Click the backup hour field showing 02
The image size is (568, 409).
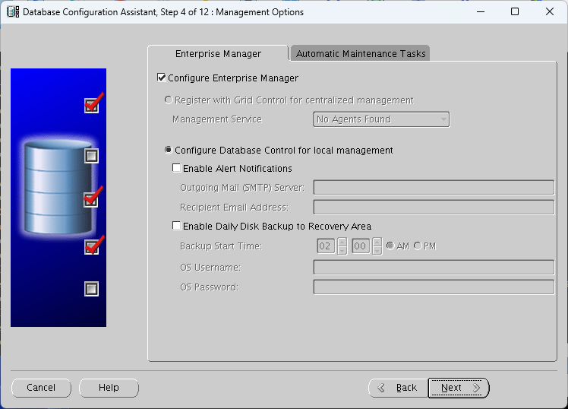[326, 246]
